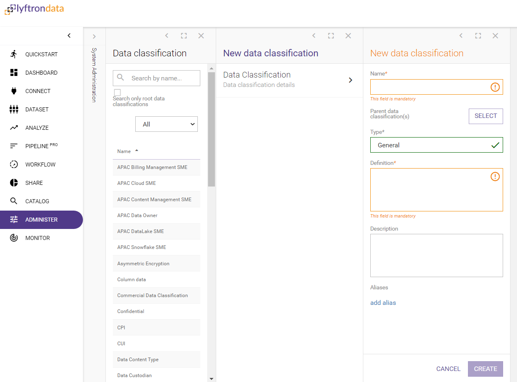Open the All filter dropdown
The width and height of the screenshot is (517, 382).
tap(166, 124)
